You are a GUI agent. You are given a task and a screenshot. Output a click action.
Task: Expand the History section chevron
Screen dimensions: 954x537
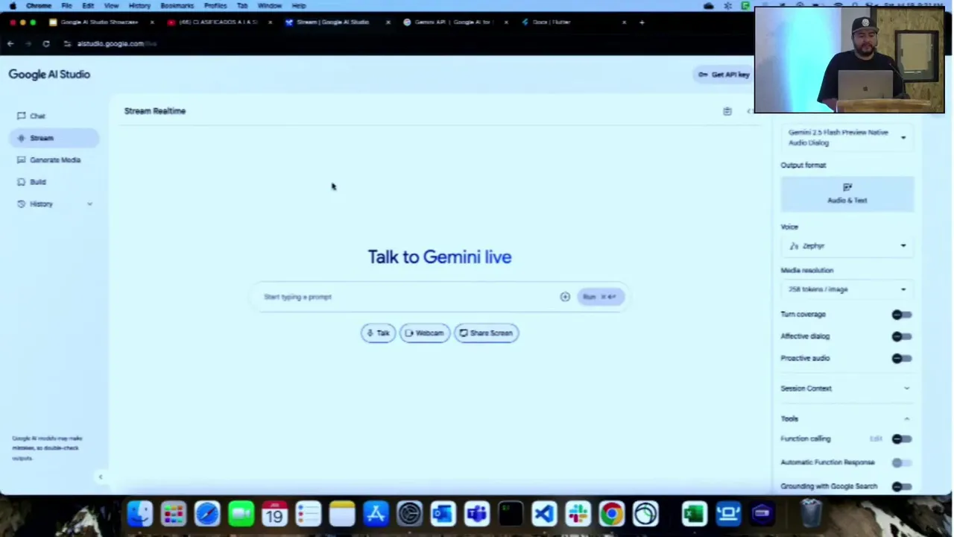[x=89, y=204]
